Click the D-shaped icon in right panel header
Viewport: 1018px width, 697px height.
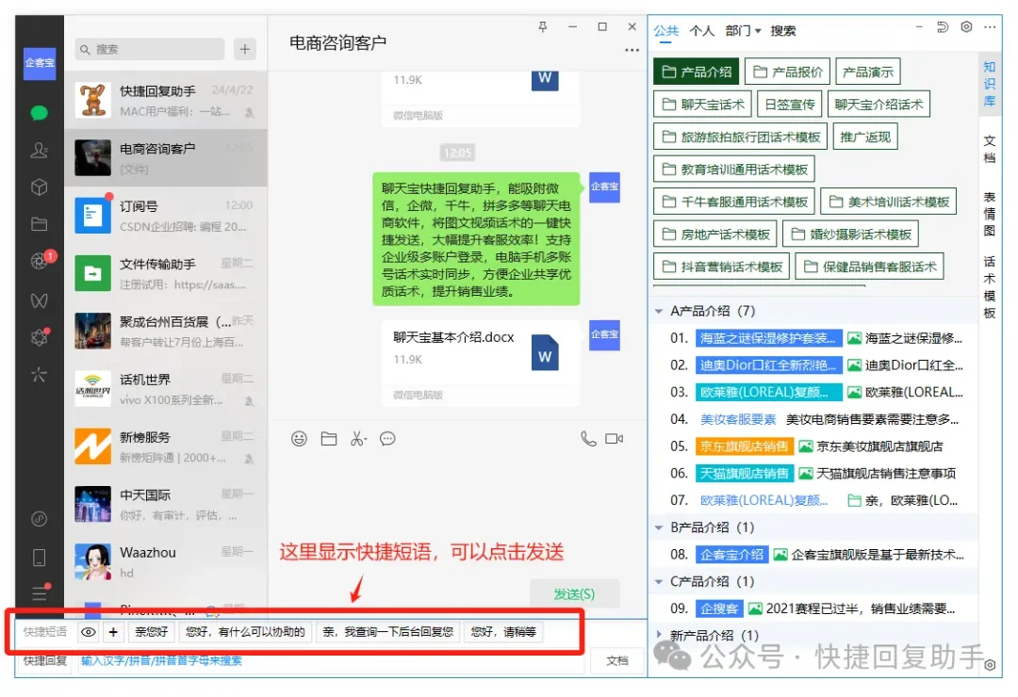pos(943,27)
